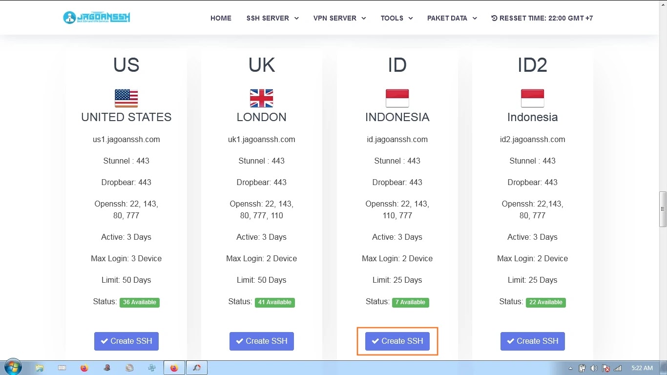Open the network signal bars tray icon
This screenshot has width=667, height=375.
618,368
